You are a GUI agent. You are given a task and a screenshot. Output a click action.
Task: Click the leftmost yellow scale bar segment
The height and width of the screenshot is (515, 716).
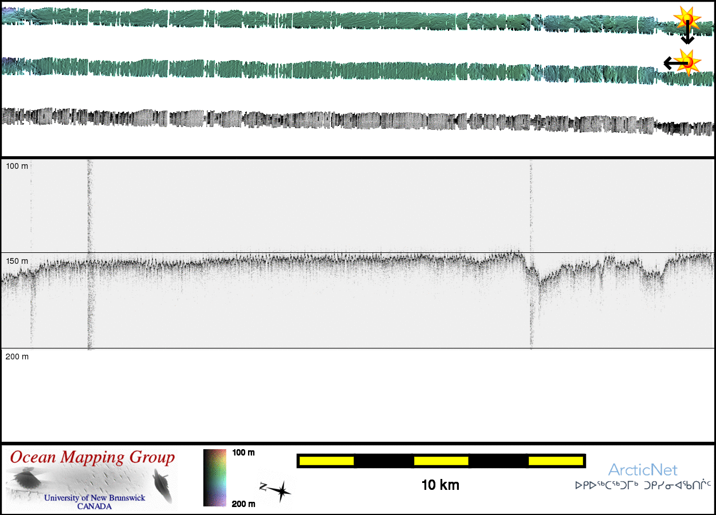[326, 461]
